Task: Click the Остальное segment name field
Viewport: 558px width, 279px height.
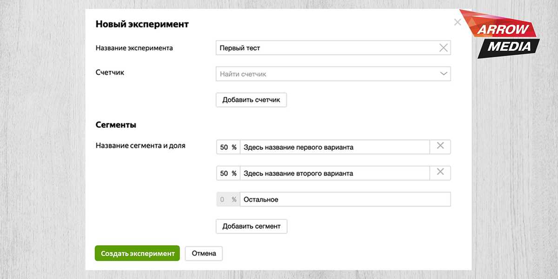Action: tap(345, 199)
